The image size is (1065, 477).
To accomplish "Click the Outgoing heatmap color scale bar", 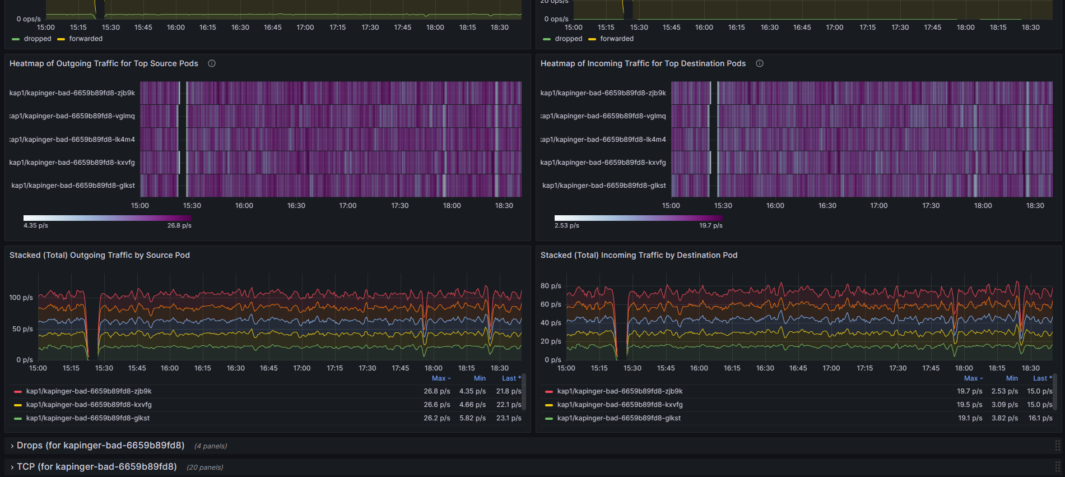I will [107, 217].
